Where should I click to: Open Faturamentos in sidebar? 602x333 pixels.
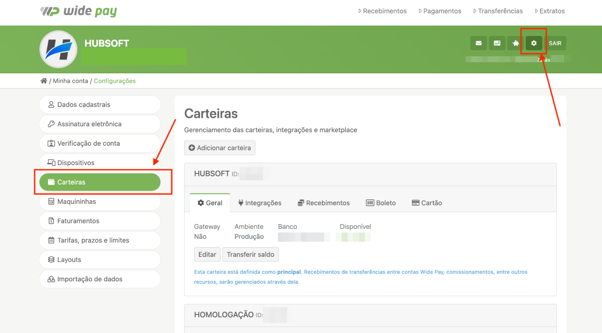(100, 221)
